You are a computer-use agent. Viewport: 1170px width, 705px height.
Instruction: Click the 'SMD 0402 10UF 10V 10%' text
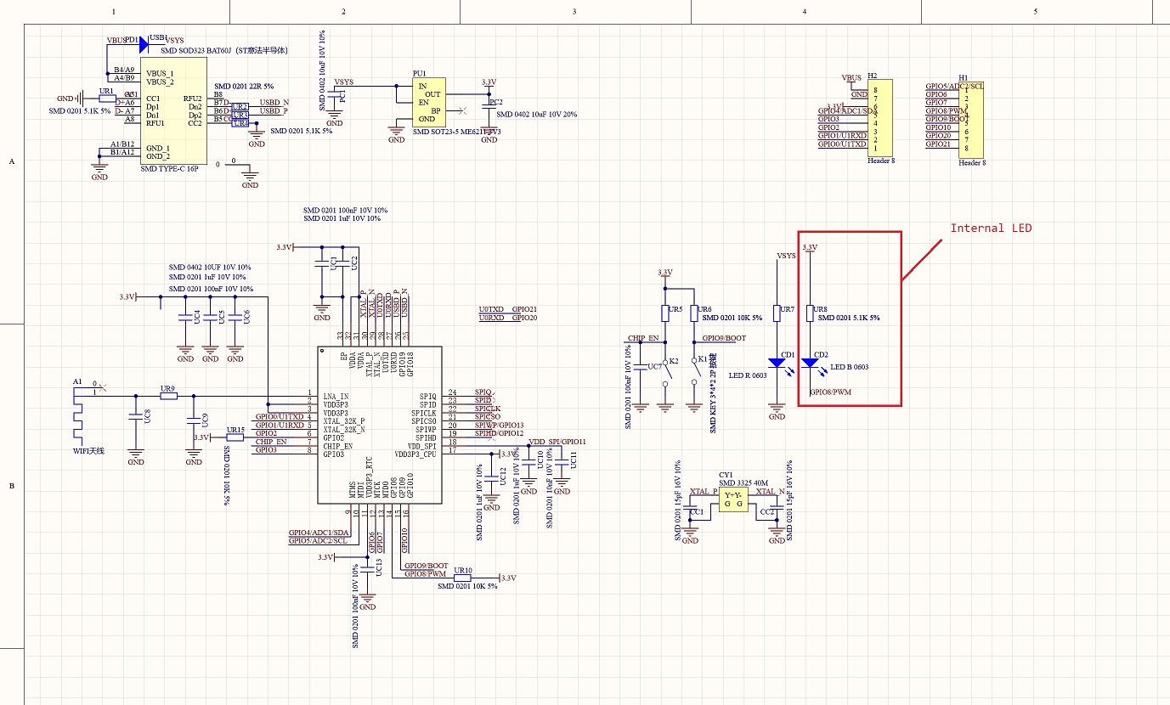(209, 267)
